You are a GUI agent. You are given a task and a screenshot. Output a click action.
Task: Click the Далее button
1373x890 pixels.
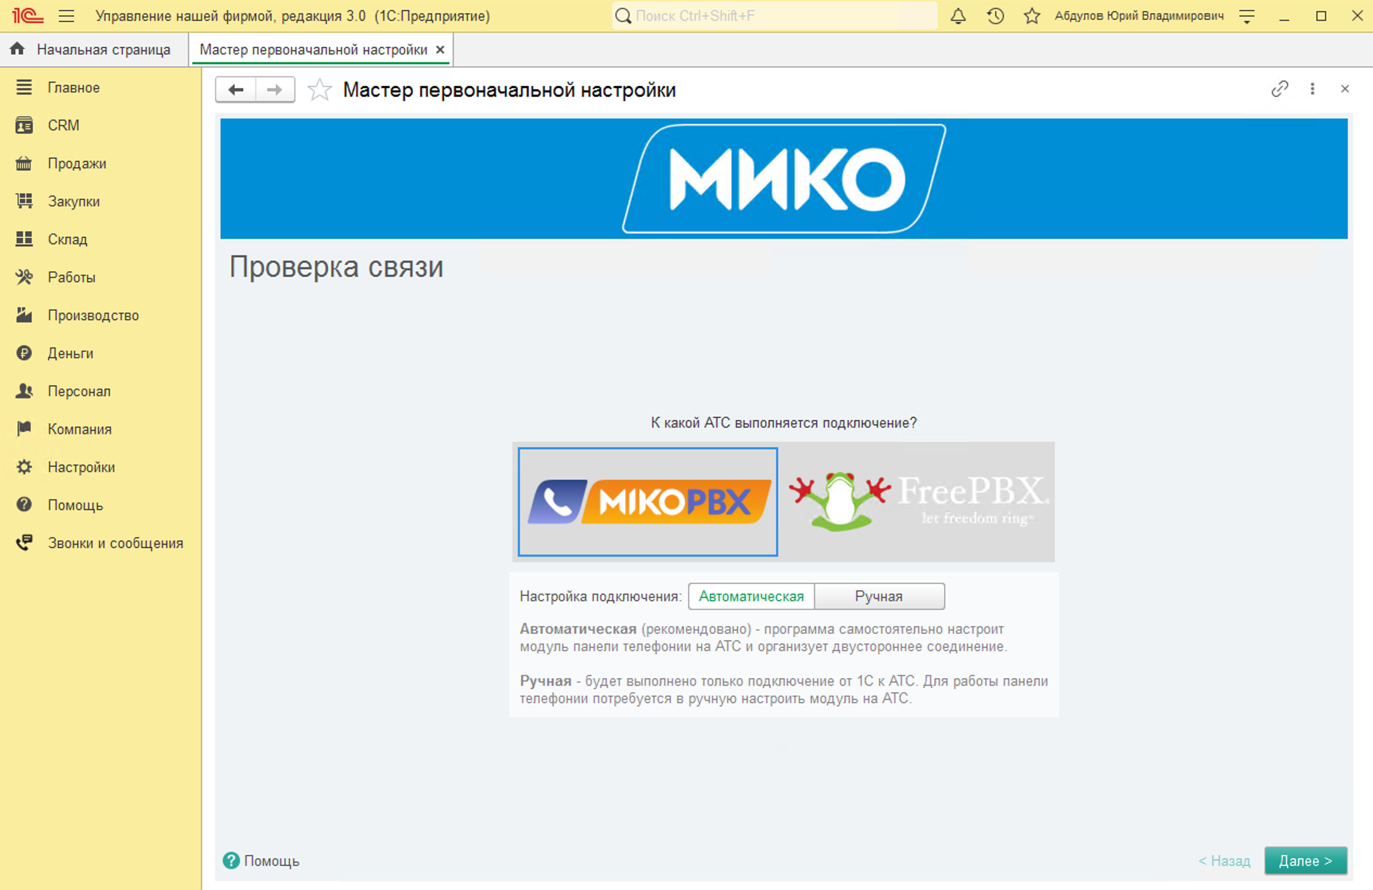point(1306,861)
